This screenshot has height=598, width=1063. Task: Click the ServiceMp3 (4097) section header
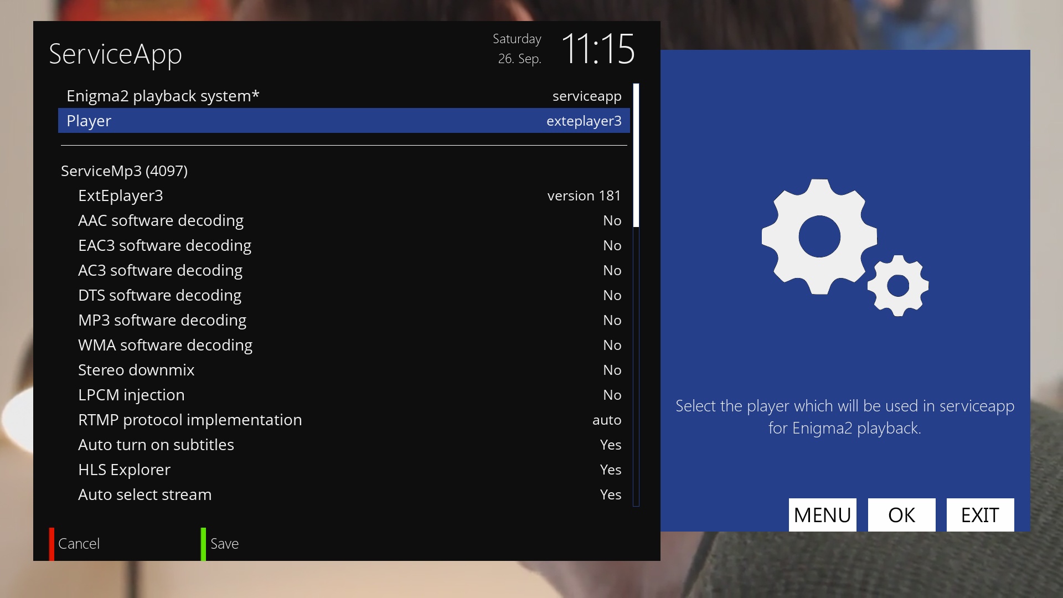point(124,171)
